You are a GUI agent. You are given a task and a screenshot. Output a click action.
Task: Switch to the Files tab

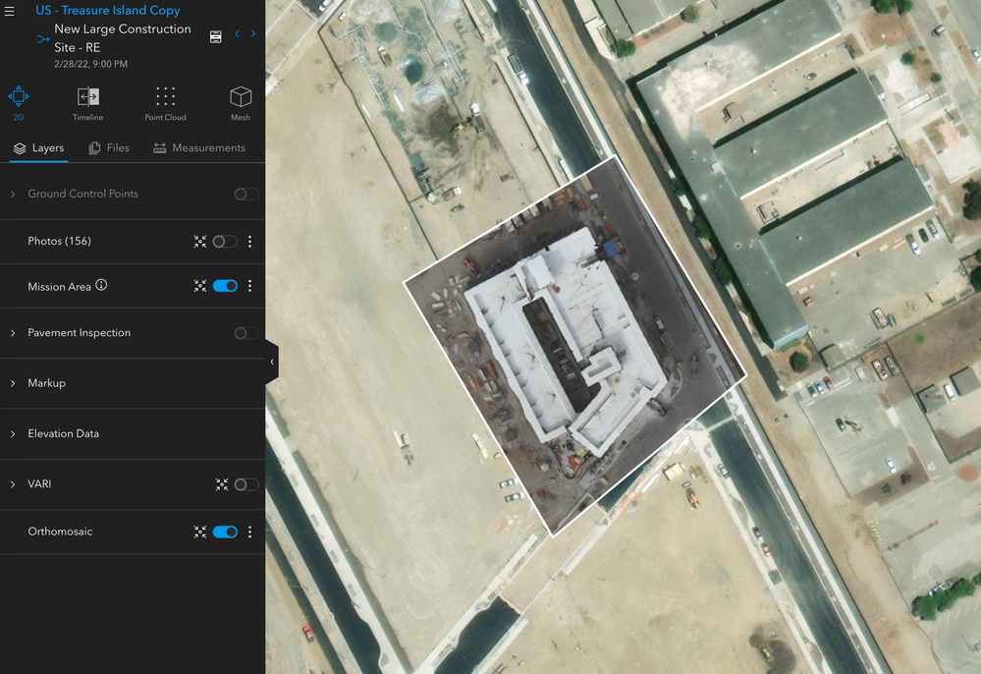[x=109, y=148]
